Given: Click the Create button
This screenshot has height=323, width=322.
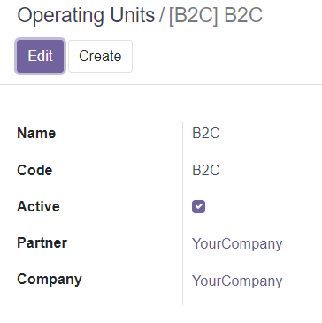Looking at the screenshot, I should tap(100, 56).
